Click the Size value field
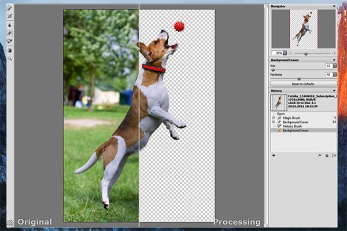 [x=329, y=66]
